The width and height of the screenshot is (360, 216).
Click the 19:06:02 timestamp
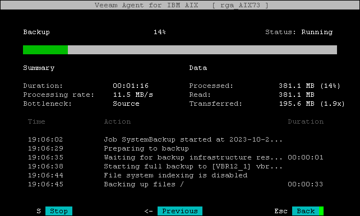[x=45, y=139]
